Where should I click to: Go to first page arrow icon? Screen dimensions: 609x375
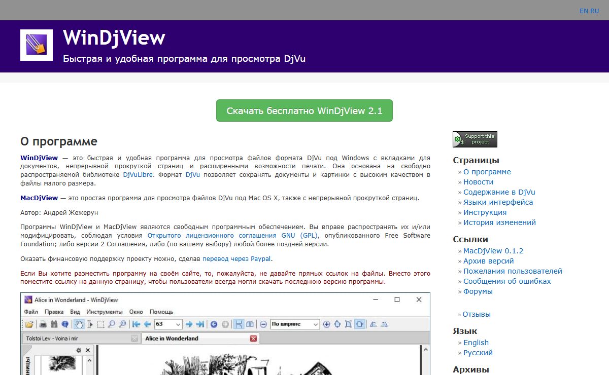[x=137, y=324]
